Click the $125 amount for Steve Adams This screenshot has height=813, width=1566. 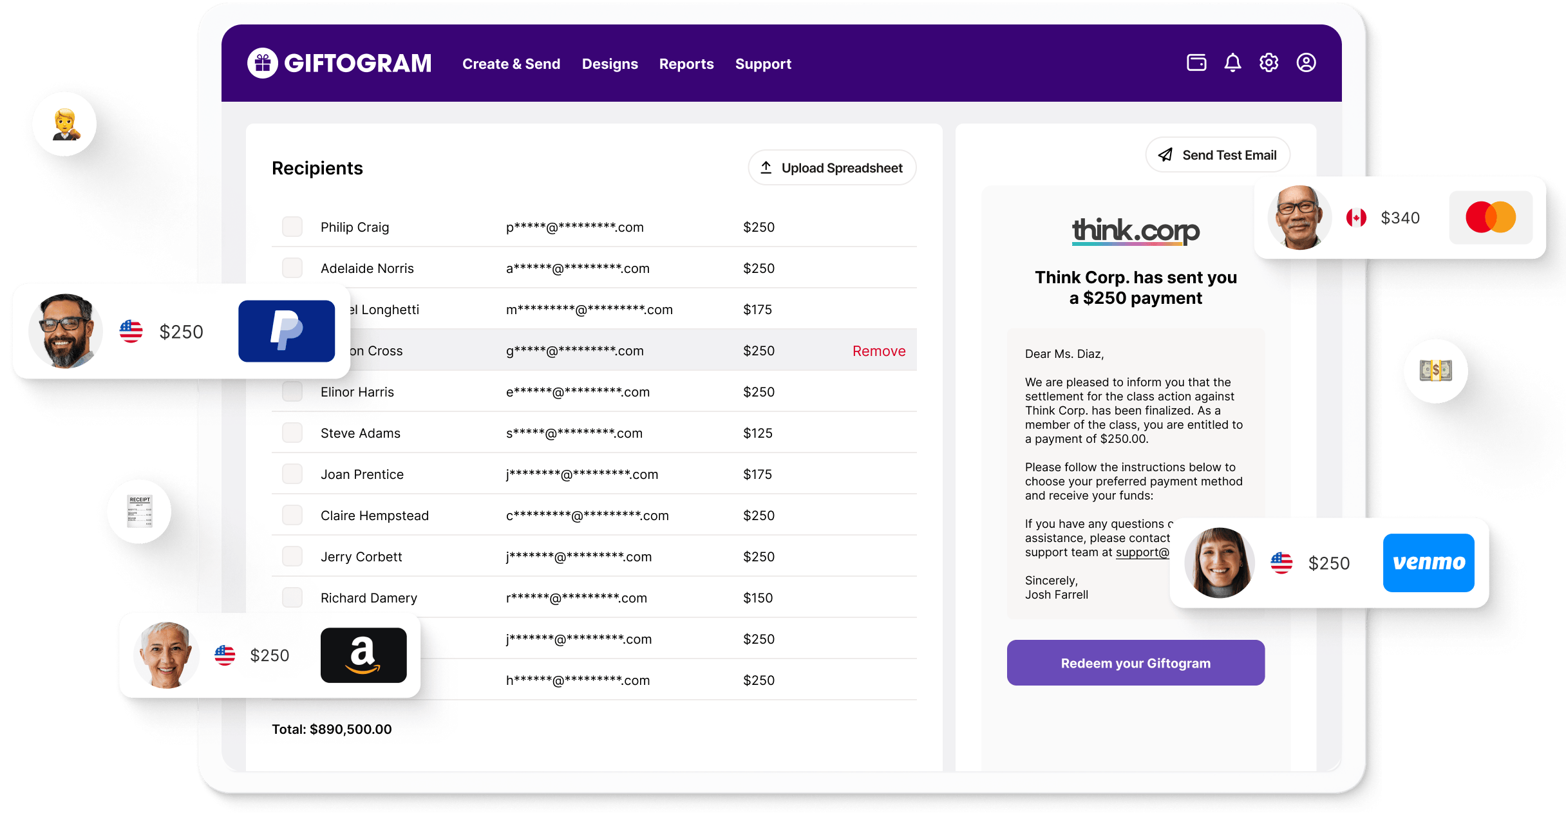757,433
